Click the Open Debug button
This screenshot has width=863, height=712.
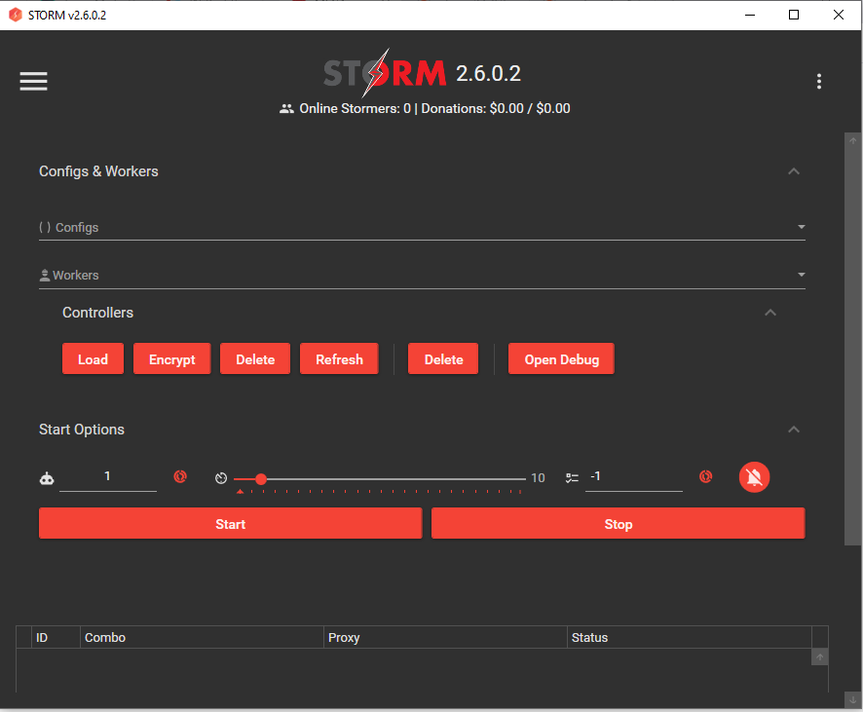[561, 359]
